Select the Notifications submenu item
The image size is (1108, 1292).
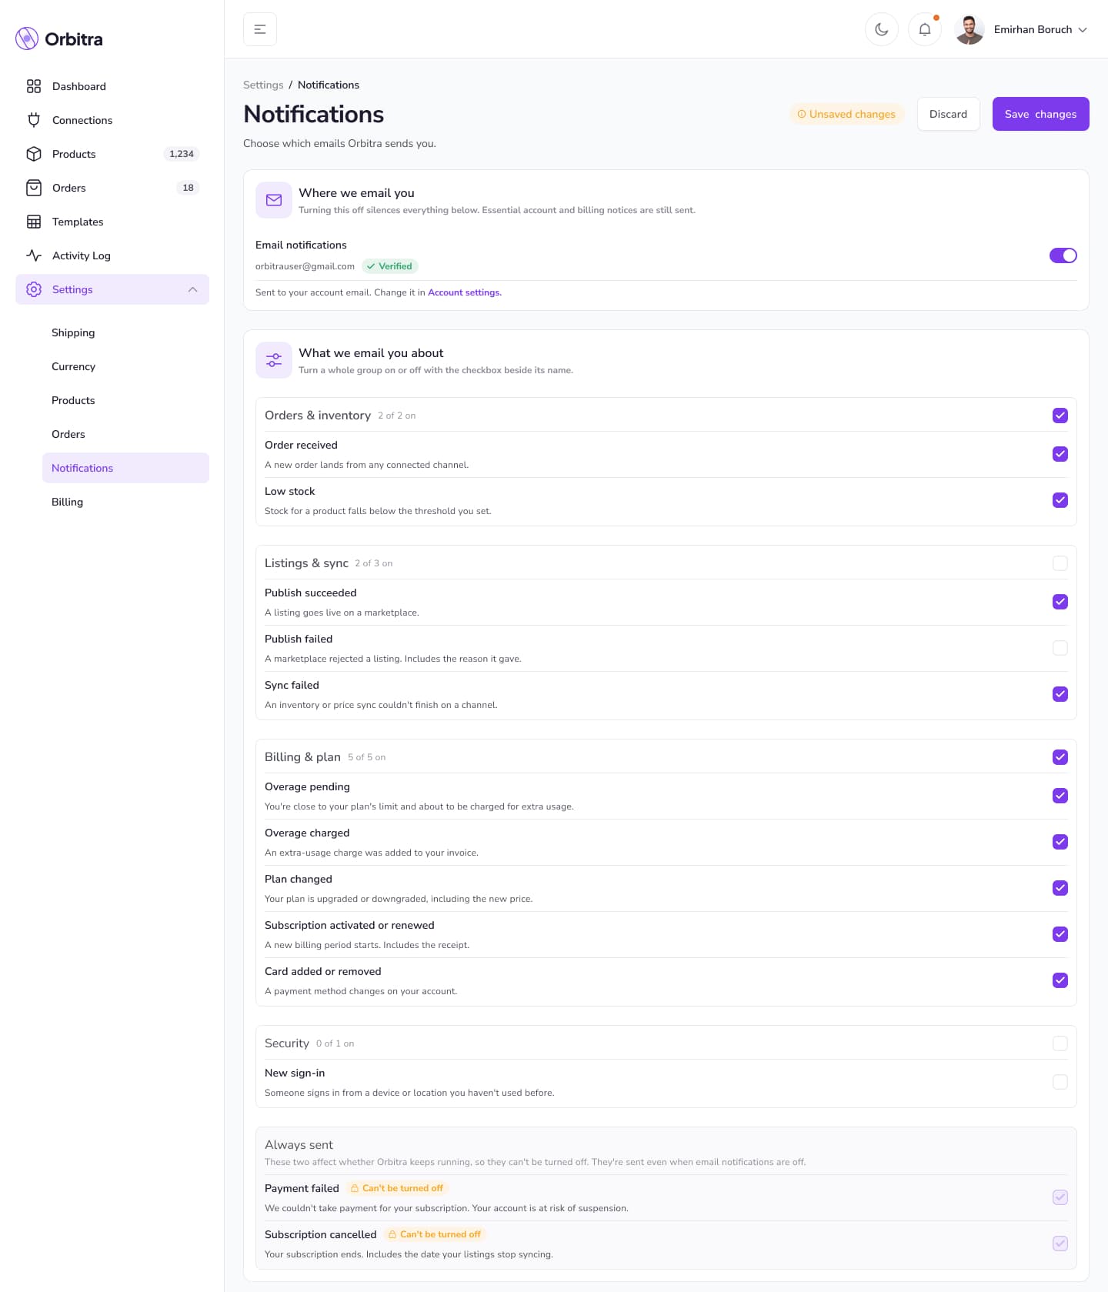125,468
